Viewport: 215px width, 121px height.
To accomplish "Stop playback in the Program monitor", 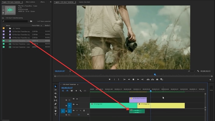I will pos(133,79).
